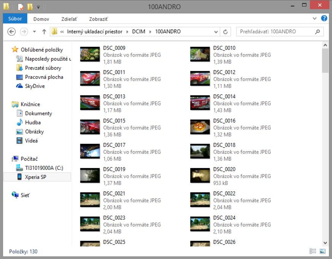Switch to large icons view in status bar
Viewport: 332px width, 259px height.
tap(322, 251)
